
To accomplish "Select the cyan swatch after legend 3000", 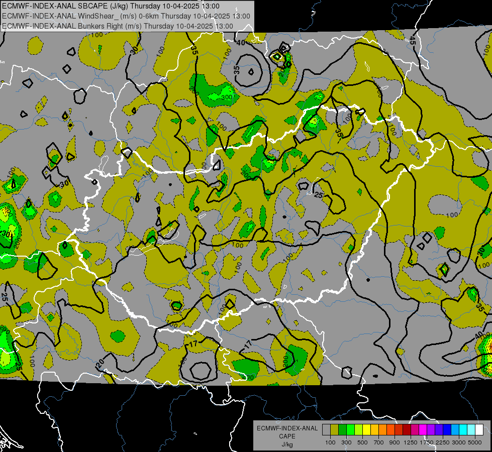I will (463, 430).
